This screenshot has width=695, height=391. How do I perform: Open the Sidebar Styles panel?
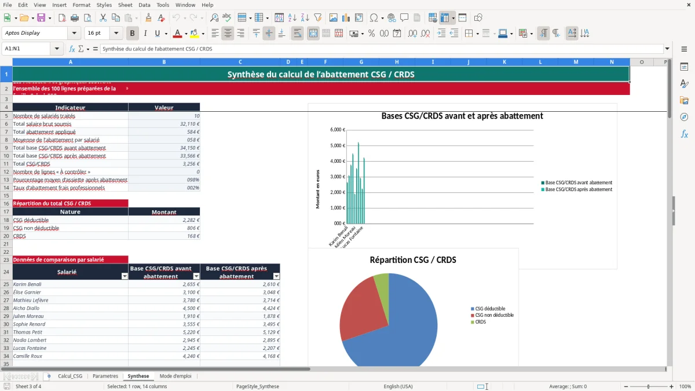pos(684,84)
